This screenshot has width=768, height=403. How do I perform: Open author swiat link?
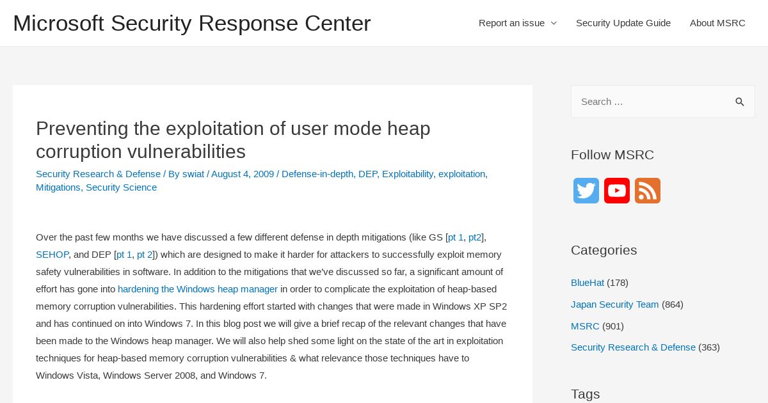[x=193, y=174]
